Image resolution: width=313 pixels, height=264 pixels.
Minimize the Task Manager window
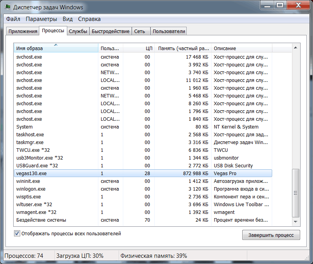pos(267,5)
